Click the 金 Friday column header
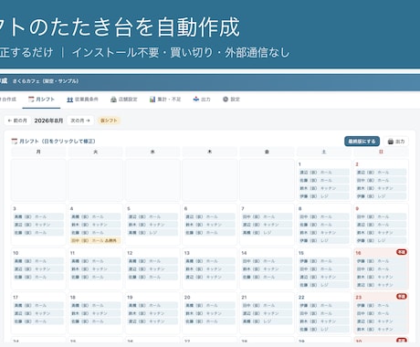This screenshot has width=420, height=347. [x=267, y=152]
